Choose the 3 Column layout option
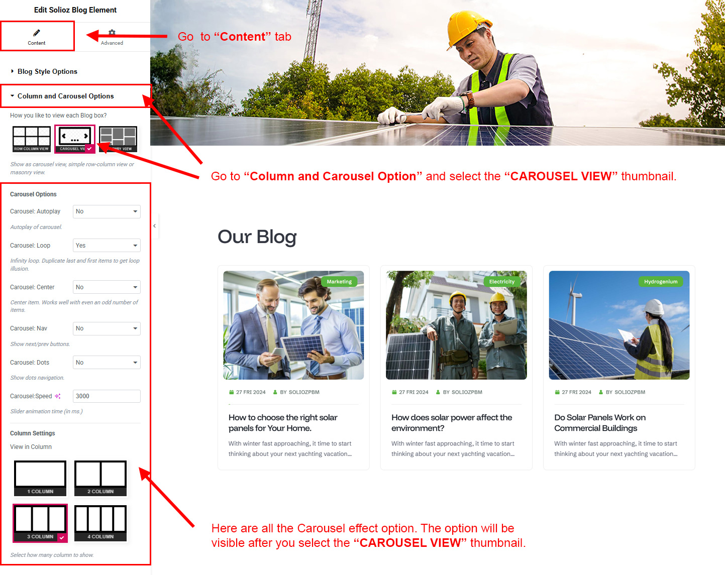The image size is (725, 575). (40, 523)
